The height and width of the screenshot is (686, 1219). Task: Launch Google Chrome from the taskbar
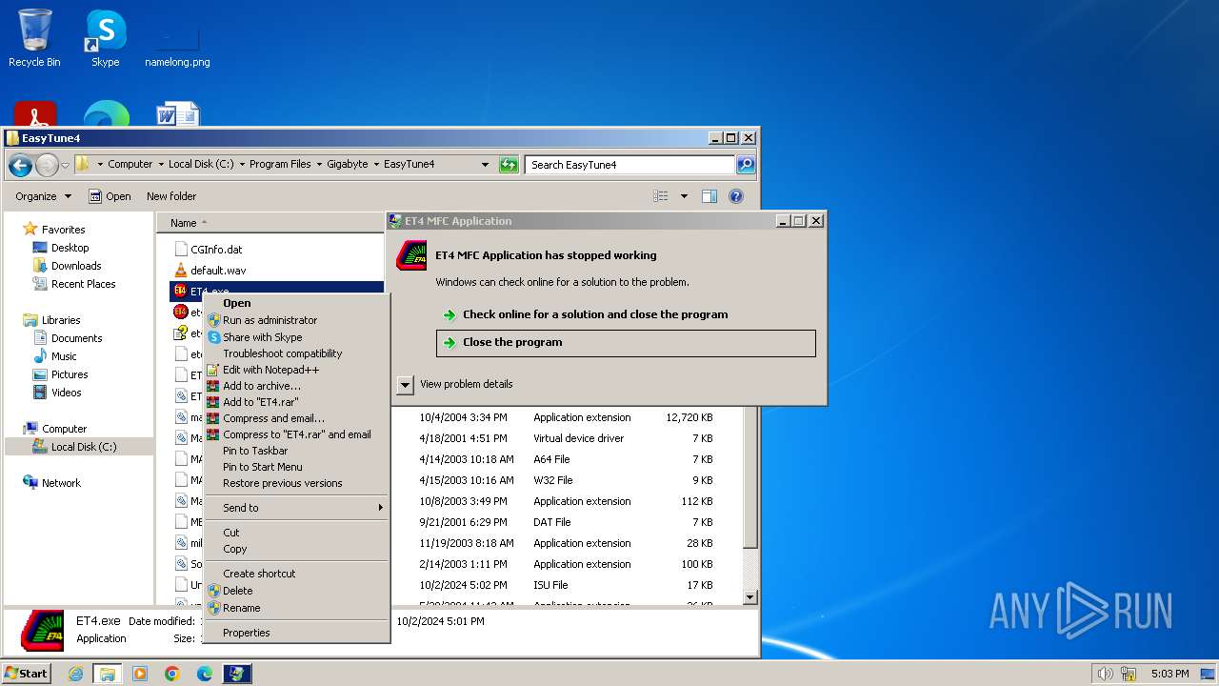[x=172, y=674]
